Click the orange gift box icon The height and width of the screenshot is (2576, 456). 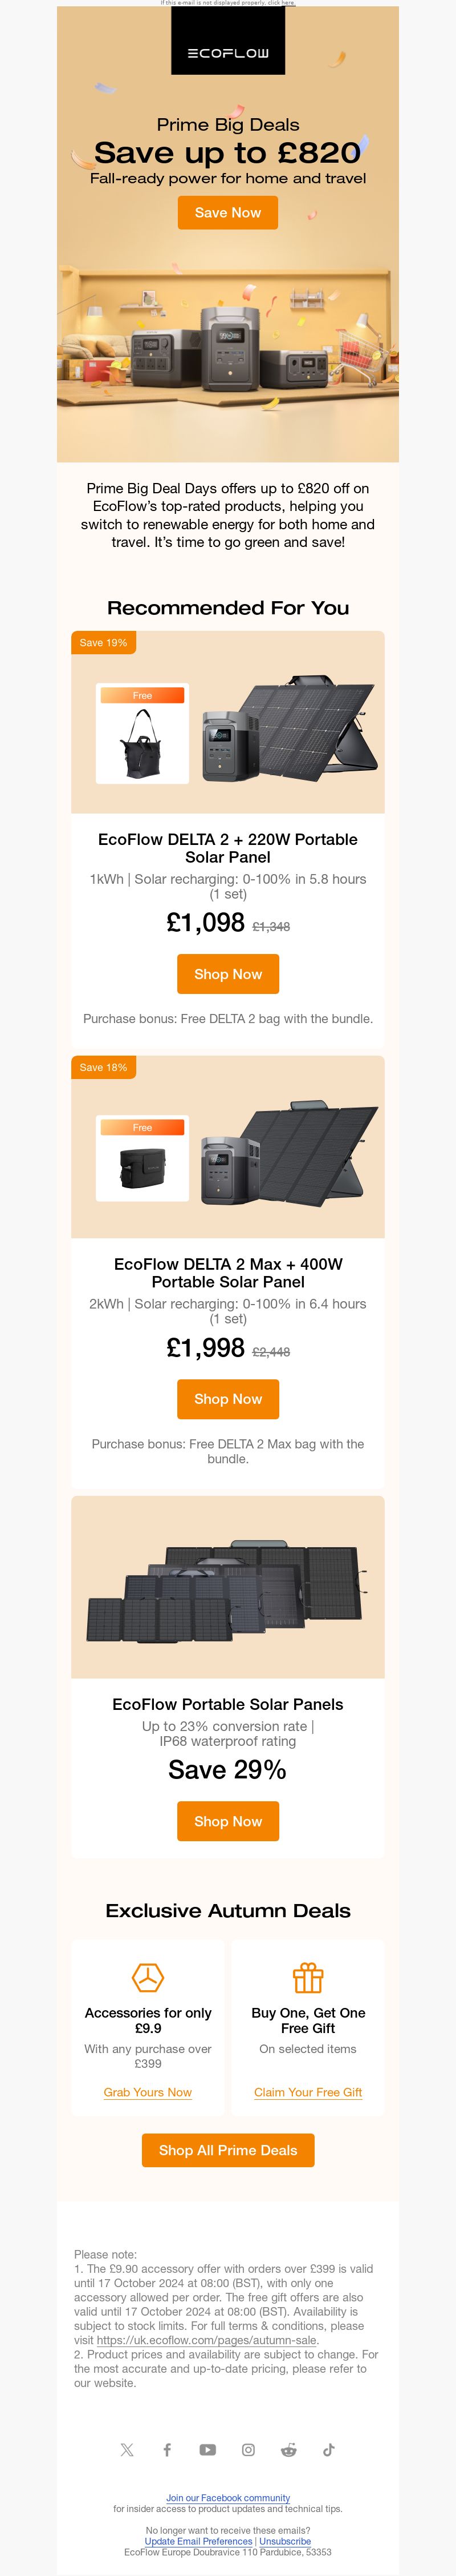pos(308,1977)
